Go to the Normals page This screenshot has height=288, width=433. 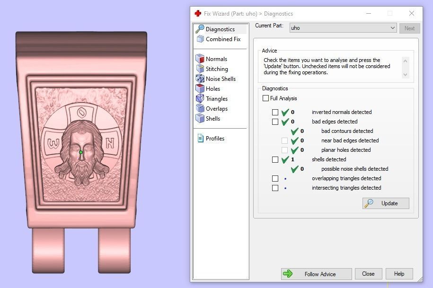point(217,59)
